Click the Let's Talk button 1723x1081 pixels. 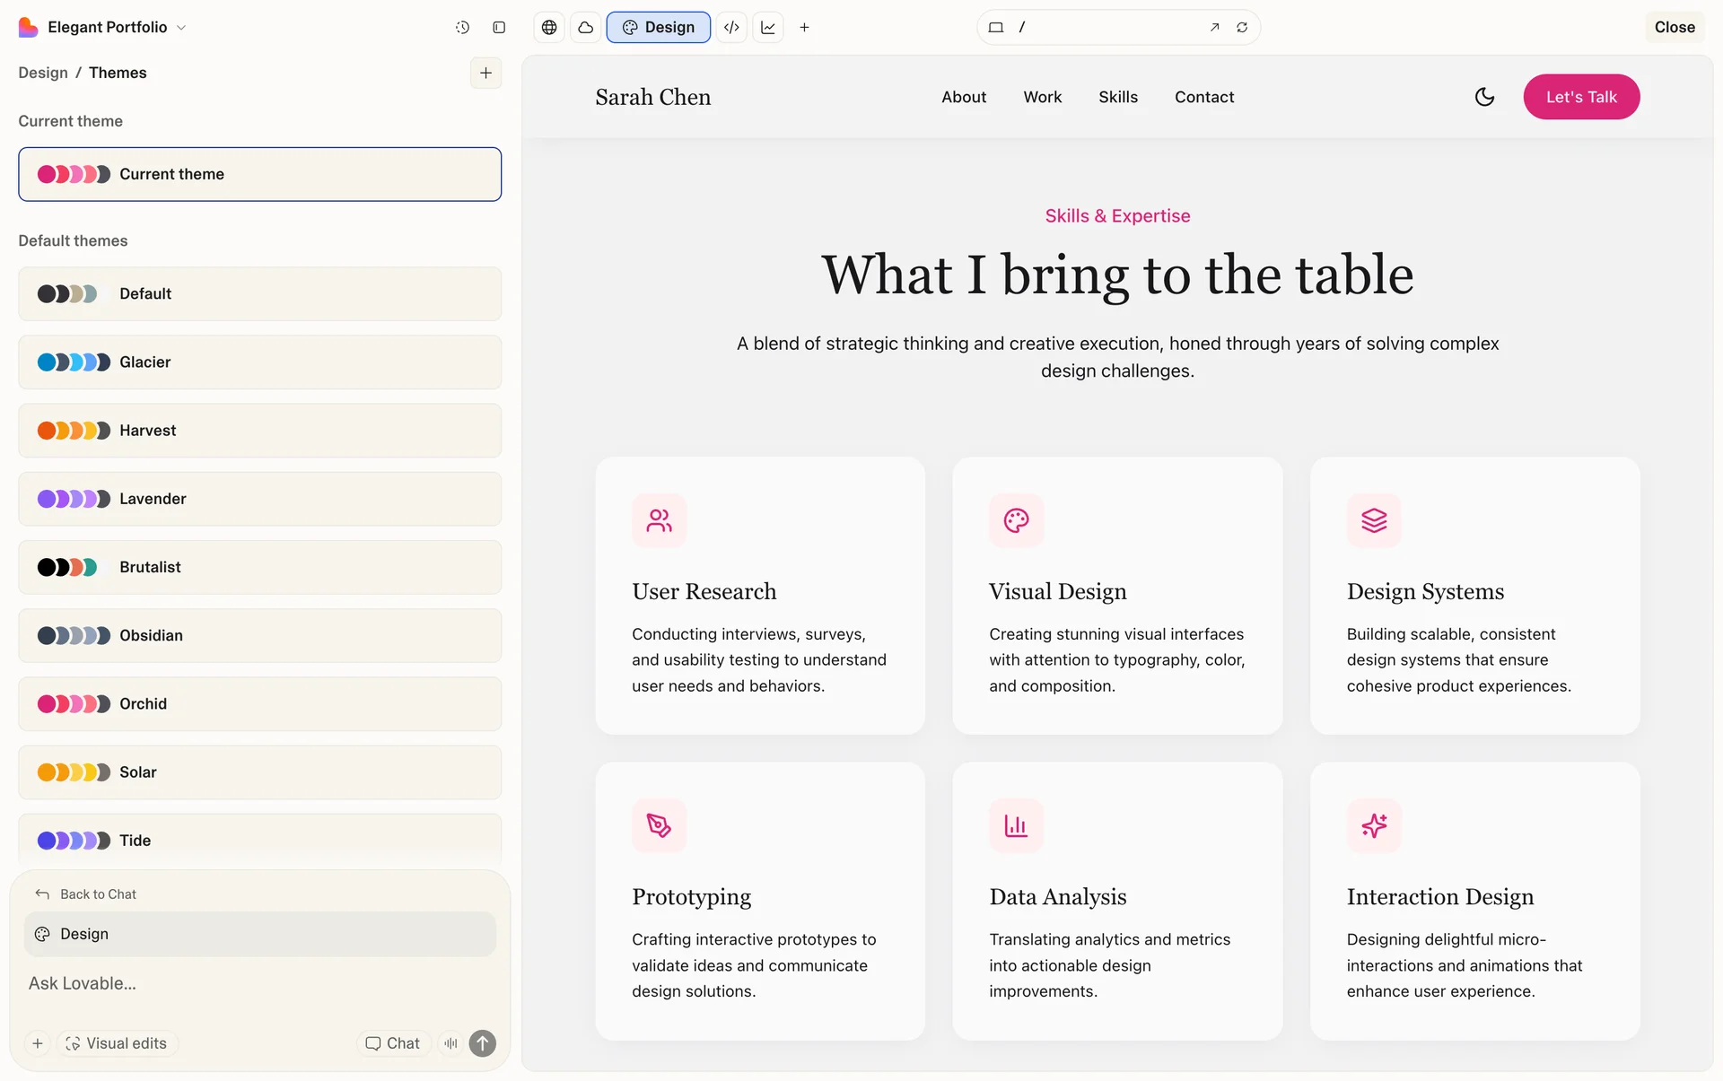coord(1581,97)
